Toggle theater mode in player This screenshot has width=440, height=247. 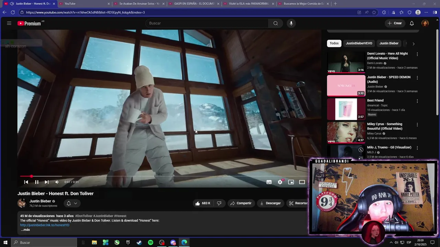point(302,182)
